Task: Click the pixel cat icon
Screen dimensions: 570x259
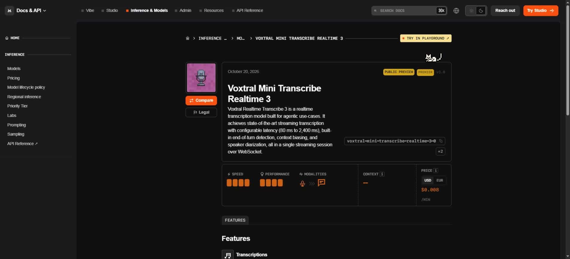Action: pyautogui.click(x=433, y=57)
